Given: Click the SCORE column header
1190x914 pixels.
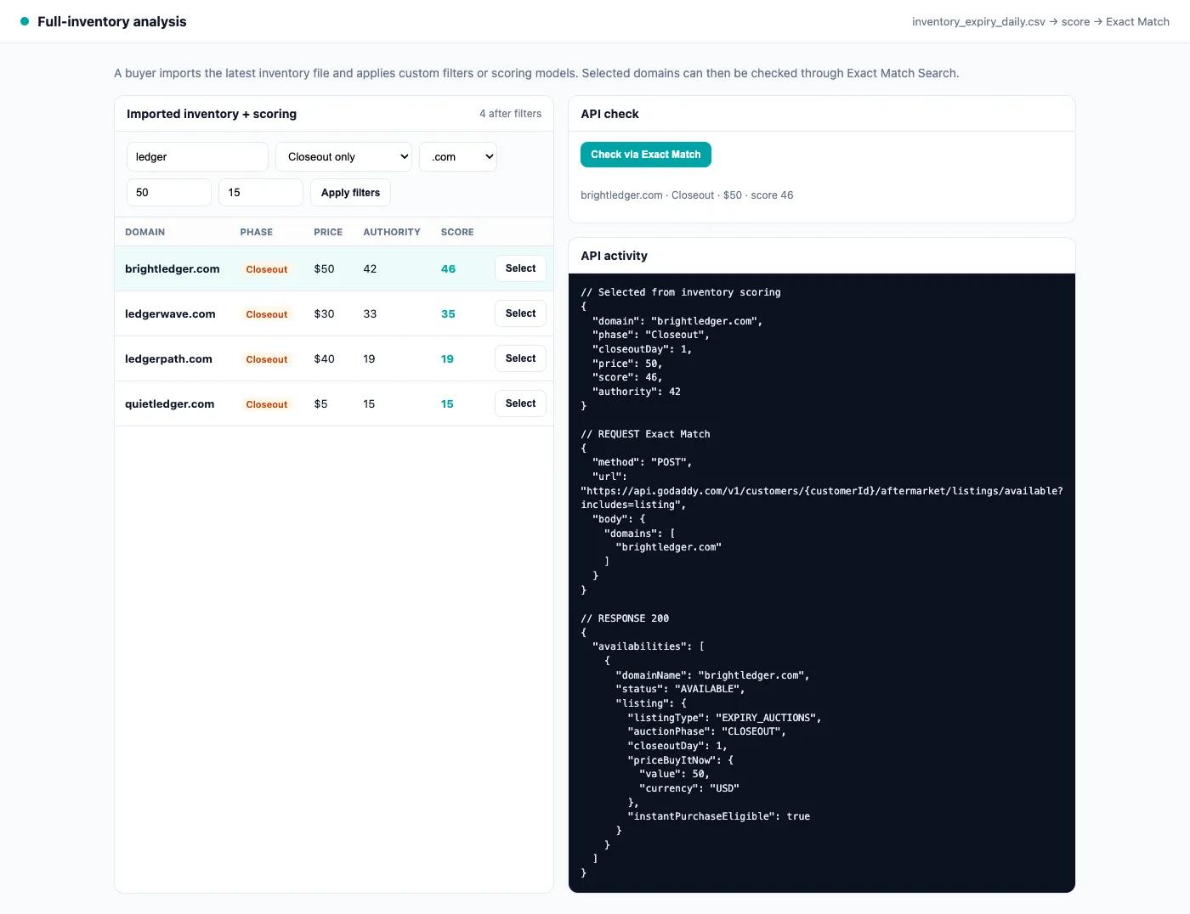Looking at the screenshot, I should click(457, 232).
